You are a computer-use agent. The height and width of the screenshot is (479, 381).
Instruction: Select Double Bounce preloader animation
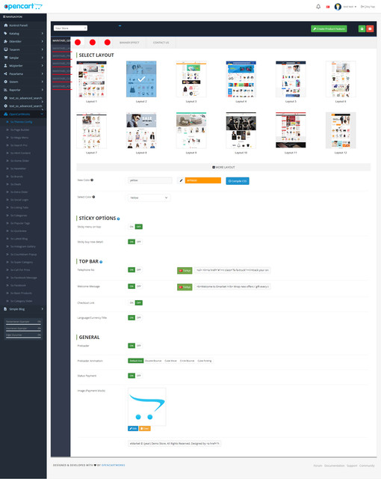[x=153, y=361]
